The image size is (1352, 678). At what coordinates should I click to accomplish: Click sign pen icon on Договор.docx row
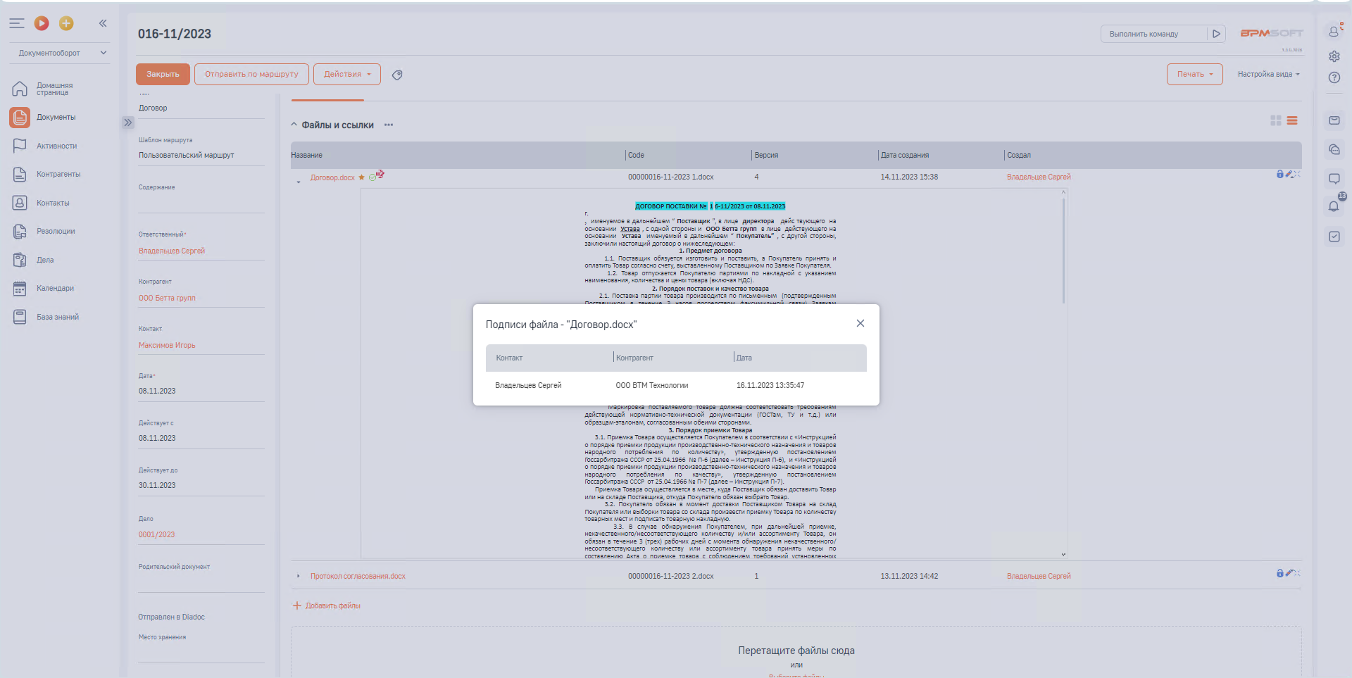[1289, 174]
